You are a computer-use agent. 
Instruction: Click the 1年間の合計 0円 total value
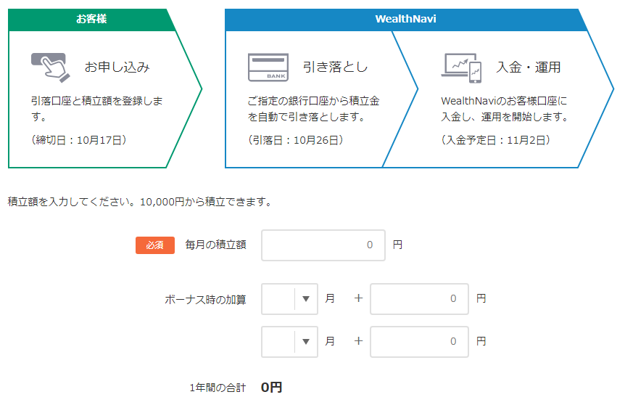click(271, 388)
